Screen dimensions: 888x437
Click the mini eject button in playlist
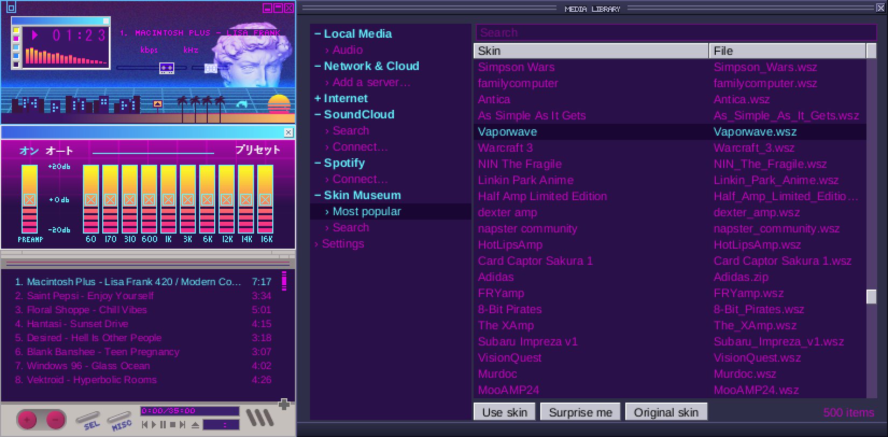[195, 425]
